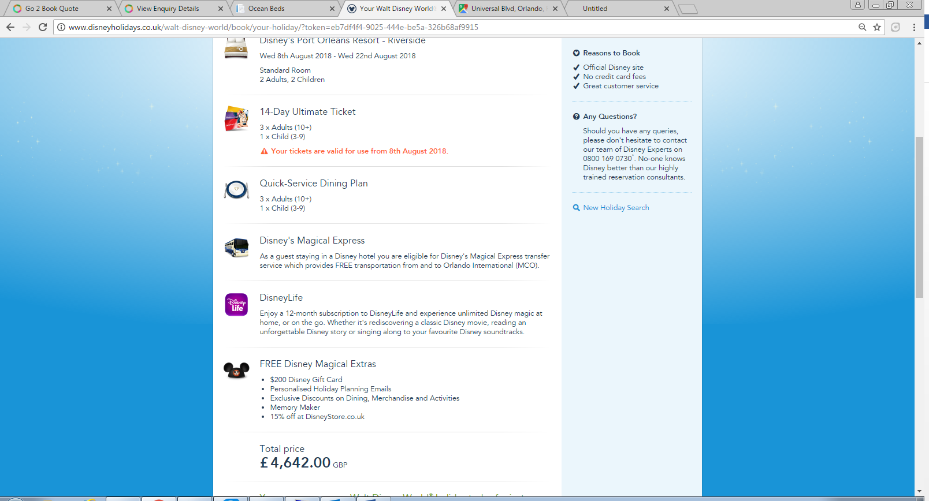Click the 'FREE Disney Magical Extras' heading

[318, 364]
